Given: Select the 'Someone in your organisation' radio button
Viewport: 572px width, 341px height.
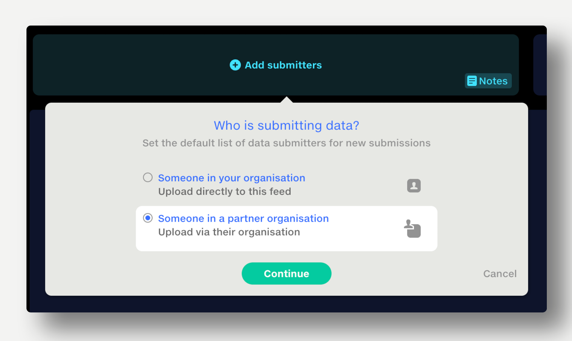Looking at the screenshot, I should click(x=148, y=177).
